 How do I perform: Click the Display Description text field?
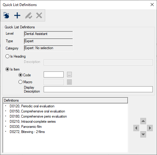click(x=98, y=89)
